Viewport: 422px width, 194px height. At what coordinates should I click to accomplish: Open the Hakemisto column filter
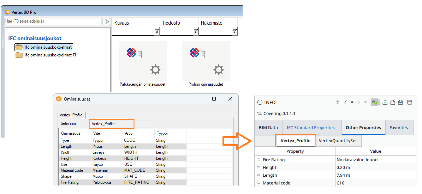234,31
